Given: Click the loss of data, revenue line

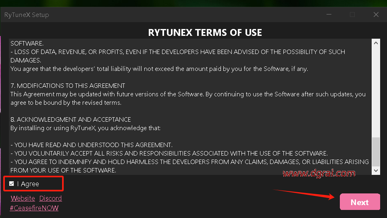Looking at the screenshot, I should pyautogui.click(x=177, y=52).
